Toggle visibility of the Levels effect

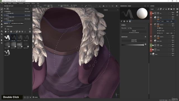158,31
